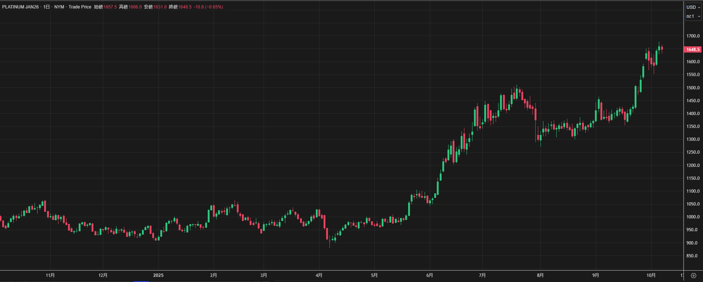Click the Trade Price label in header
703x282 pixels.
coord(80,7)
